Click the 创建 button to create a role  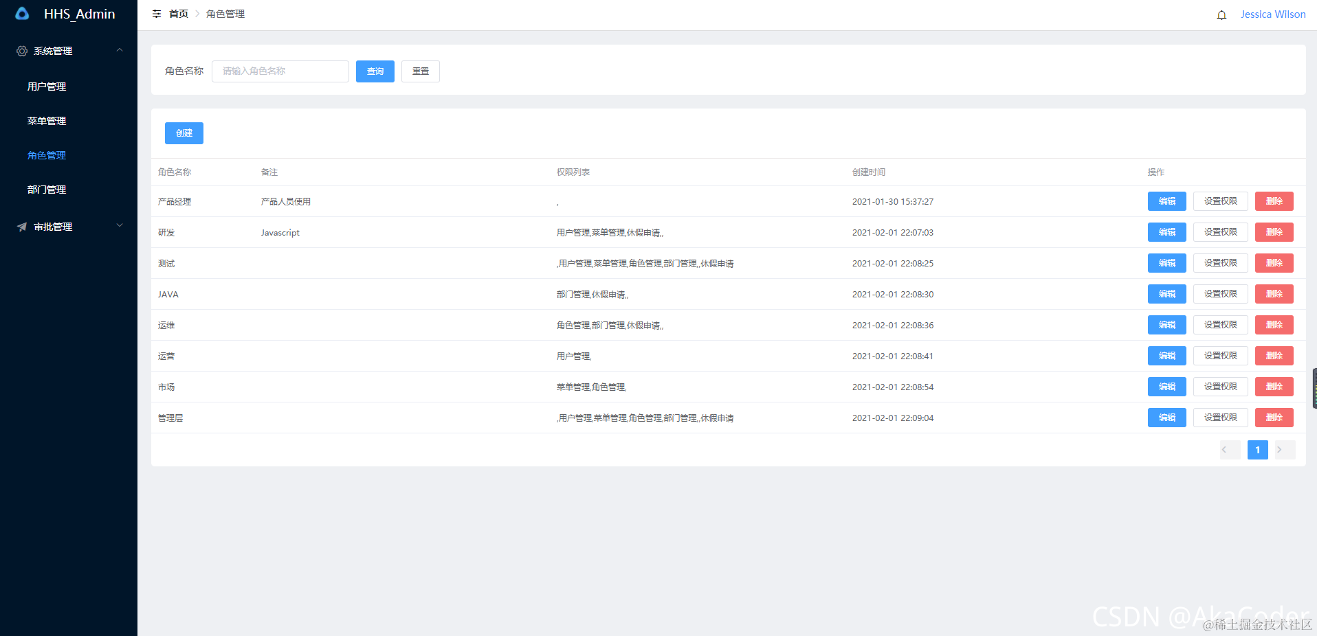click(184, 133)
